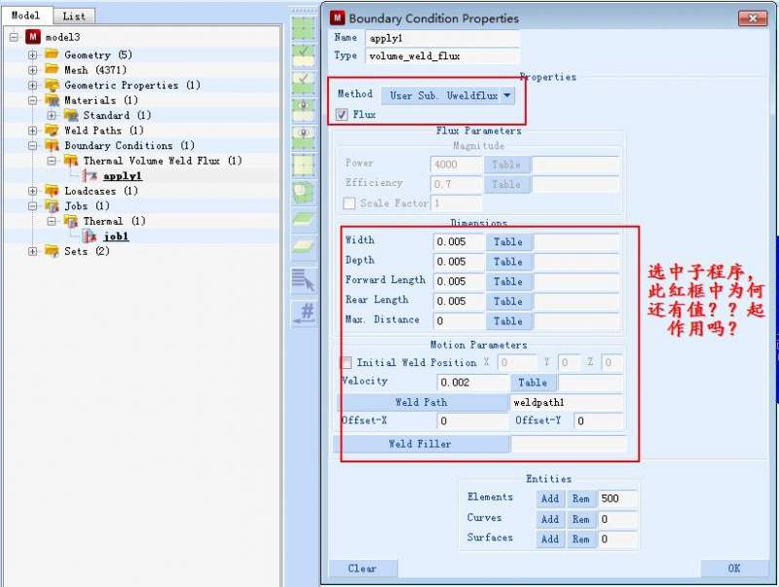Click the list-with-cursor selection icon
This screenshot has width=779, height=587.
pos(303,281)
